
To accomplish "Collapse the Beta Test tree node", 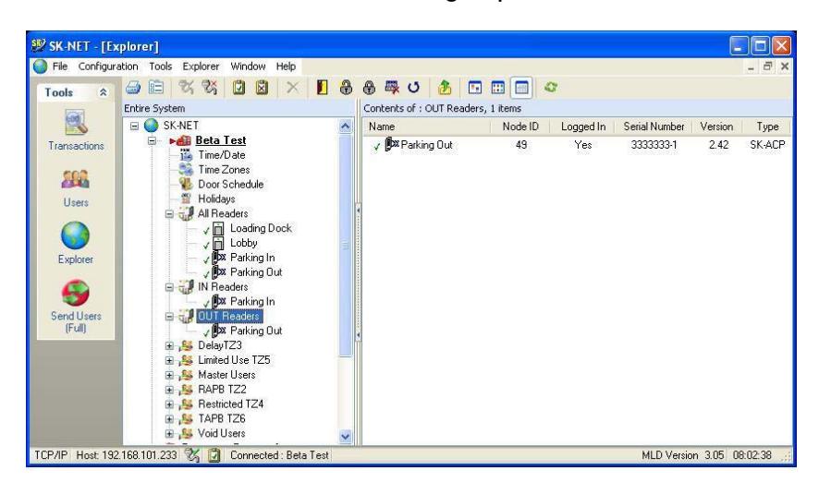I will 152,140.
